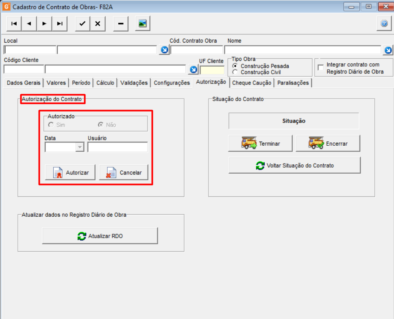Screen dimensions: 394x319
Task: Confirm changes with checkmark toolbar button
Action: (x=83, y=24)
